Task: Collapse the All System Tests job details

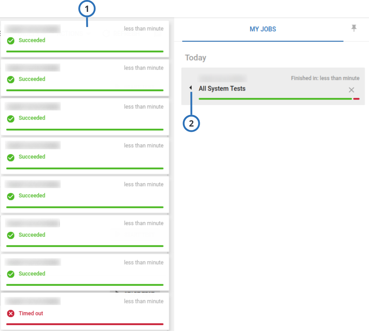Action: click(191, 87)
